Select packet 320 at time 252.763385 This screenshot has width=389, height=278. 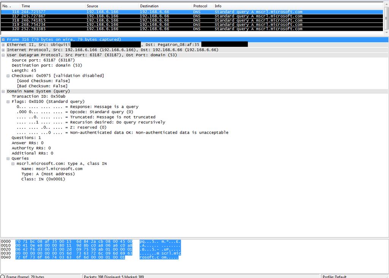point(192,29)
